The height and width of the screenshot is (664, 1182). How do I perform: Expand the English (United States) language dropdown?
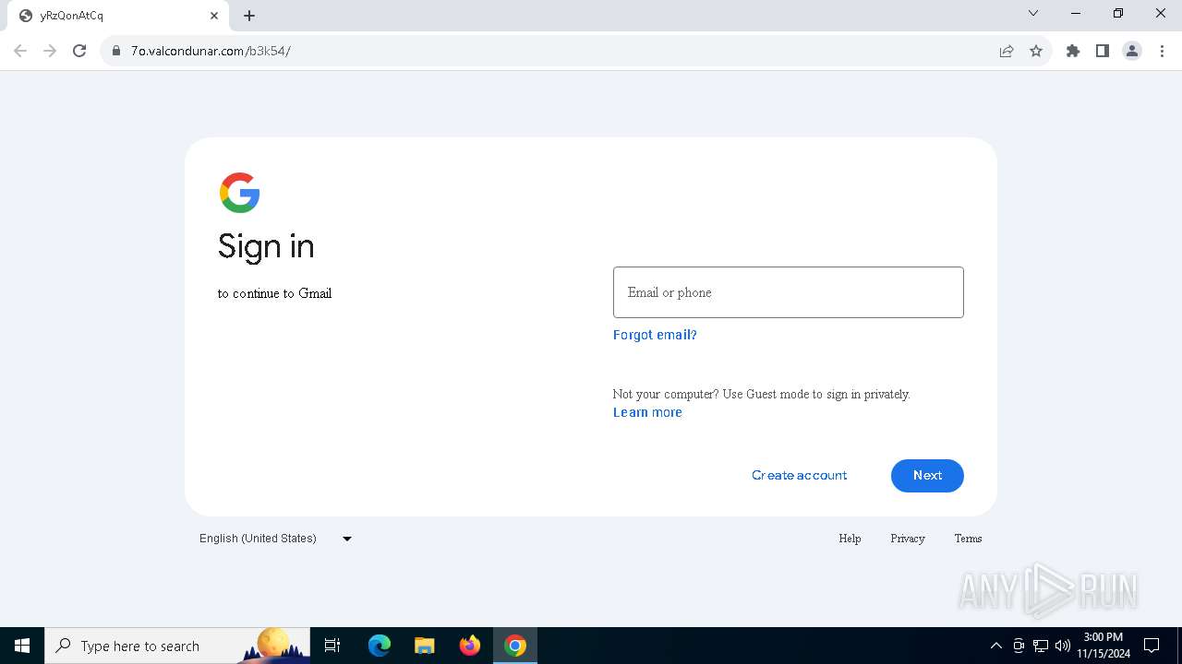(x=275, y=539)
